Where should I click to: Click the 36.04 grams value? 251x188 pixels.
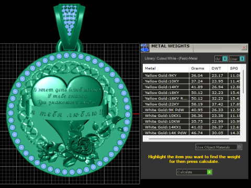197,75
